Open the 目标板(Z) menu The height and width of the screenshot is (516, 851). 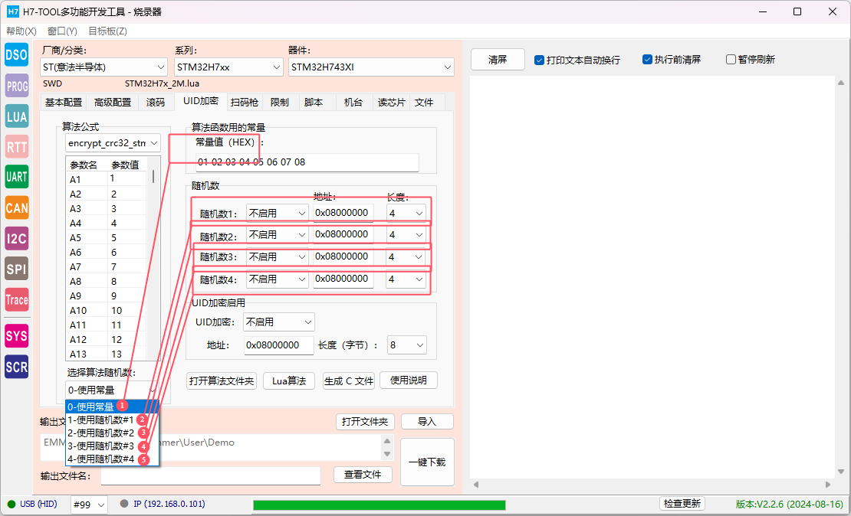[107, 31]
